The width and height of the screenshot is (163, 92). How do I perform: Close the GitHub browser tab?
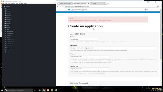pos(72,4)
